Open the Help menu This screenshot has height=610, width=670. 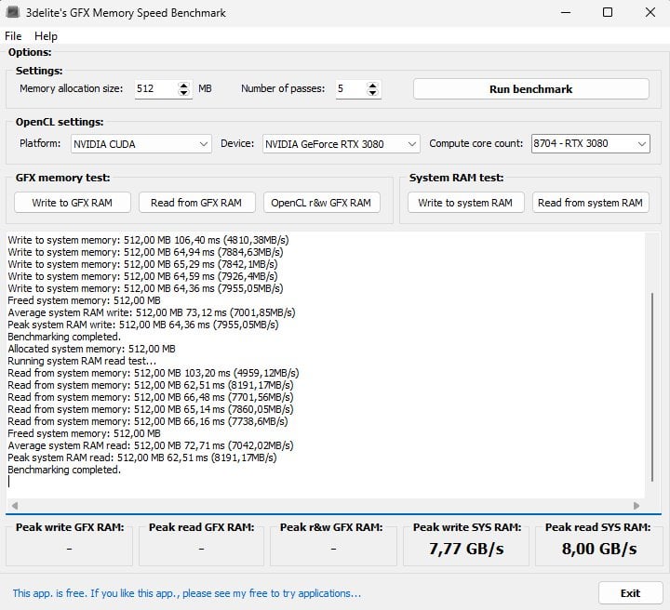point(46,36)
